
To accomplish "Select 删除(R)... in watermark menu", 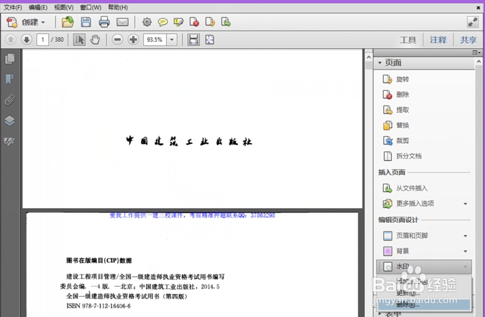I will [x=424, y=304].
